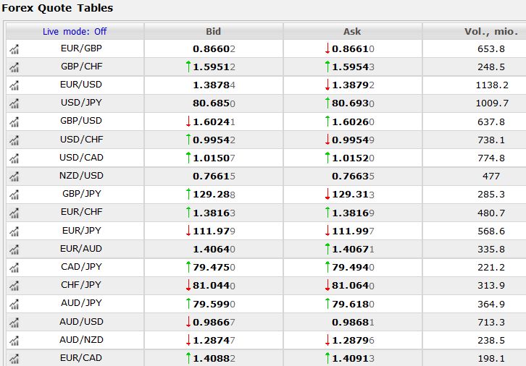Screen dimensions: 526x366
Task: Open the chart icon beside GBP/CHF
Action: click(x=14, y=67)
